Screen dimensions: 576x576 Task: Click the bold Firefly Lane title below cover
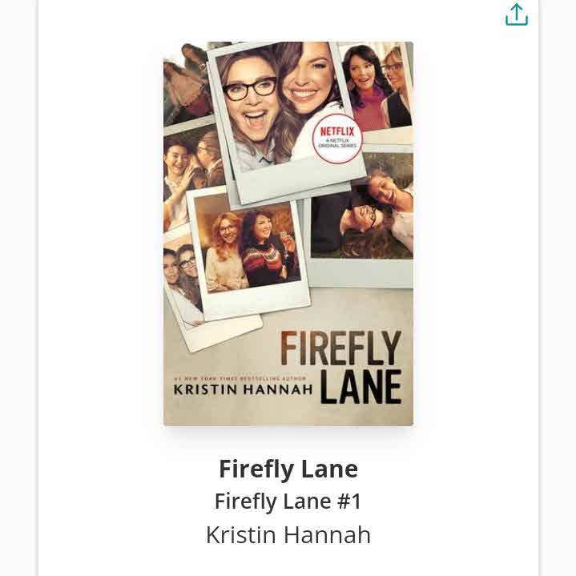click(x=288, y=469)
